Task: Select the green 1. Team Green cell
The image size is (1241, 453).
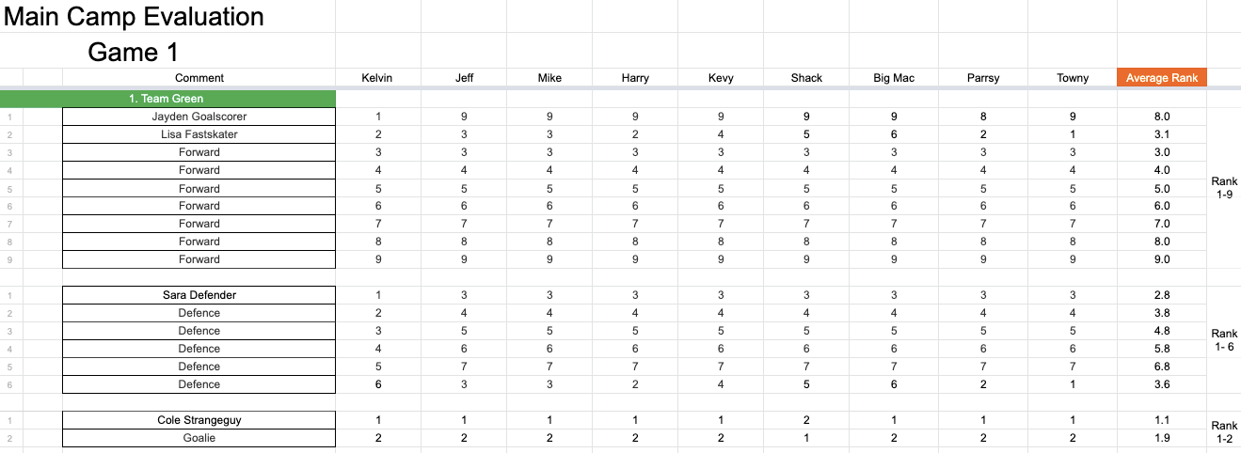Action: coord(167,99)
